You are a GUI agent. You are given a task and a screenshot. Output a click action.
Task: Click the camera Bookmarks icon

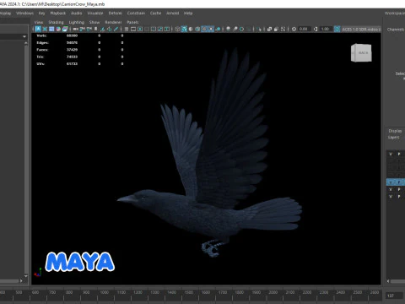point(95,29)
